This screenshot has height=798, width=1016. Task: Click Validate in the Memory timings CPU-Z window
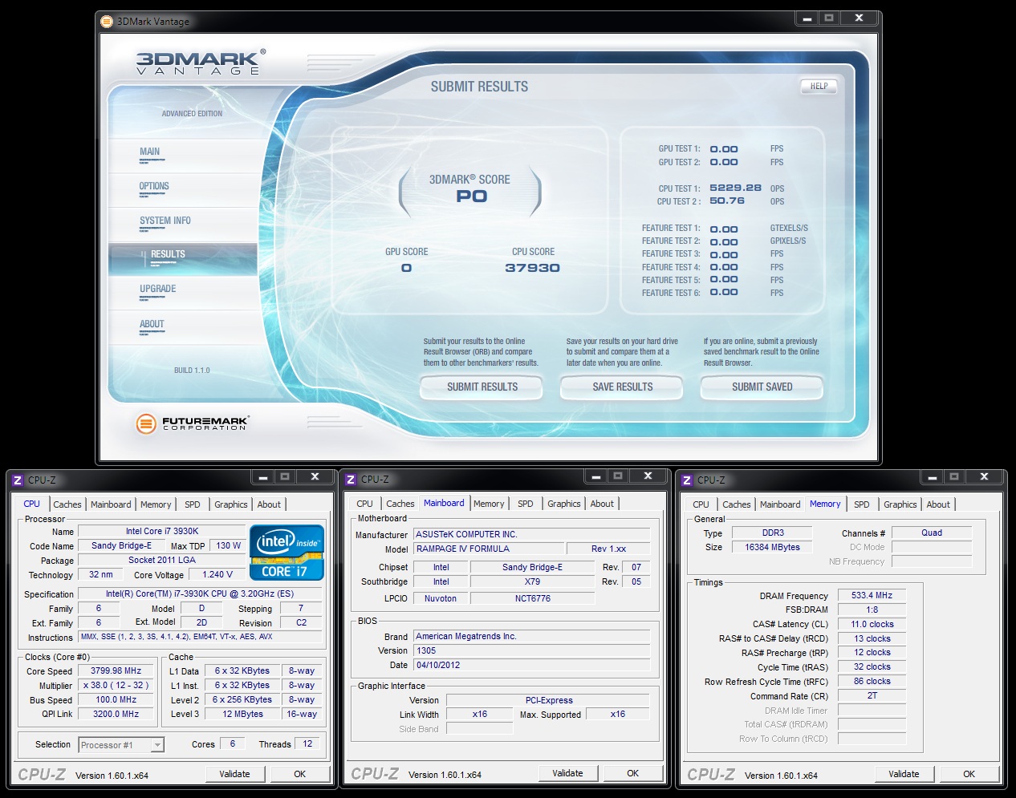pos(904,774)
